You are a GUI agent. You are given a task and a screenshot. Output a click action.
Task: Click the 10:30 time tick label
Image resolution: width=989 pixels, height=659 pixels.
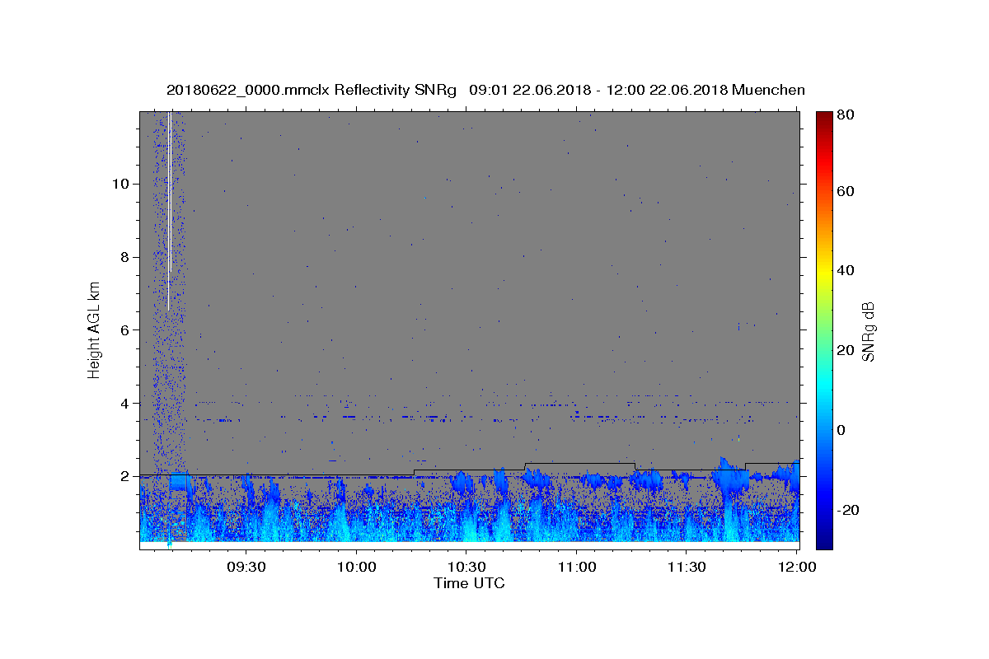pos(466,568)
